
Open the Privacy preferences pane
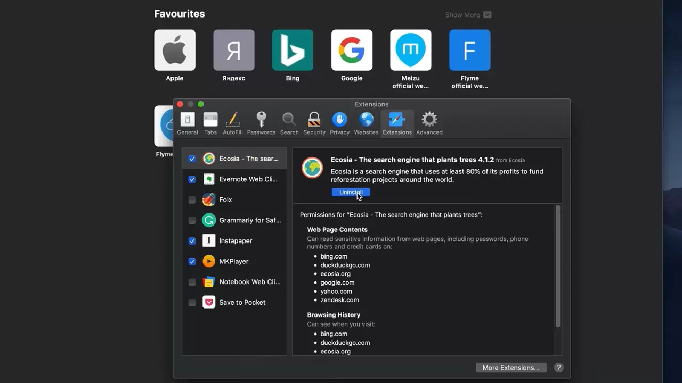[x=339, y=123]
